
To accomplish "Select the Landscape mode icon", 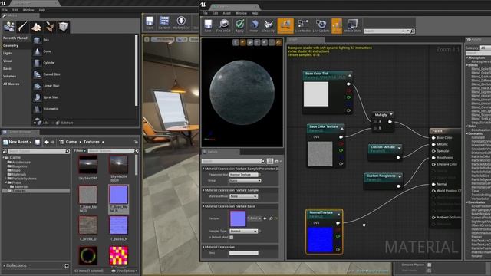I will [x=36, y=27].
